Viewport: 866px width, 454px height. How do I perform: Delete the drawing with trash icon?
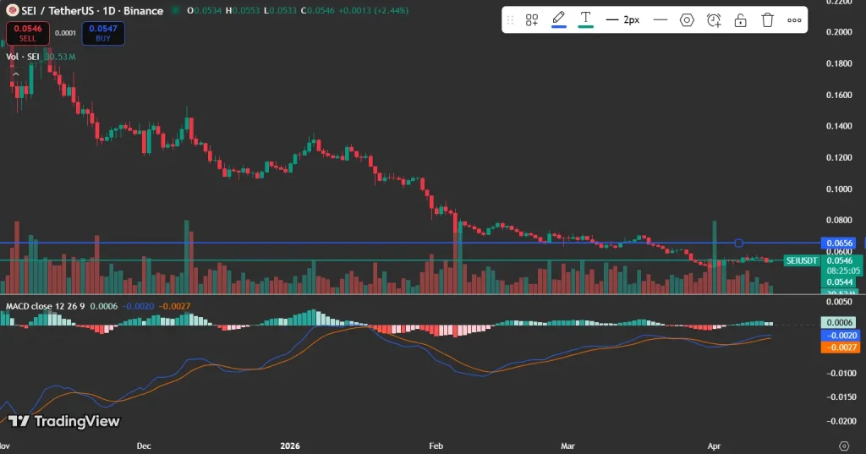tap(767, 20)
